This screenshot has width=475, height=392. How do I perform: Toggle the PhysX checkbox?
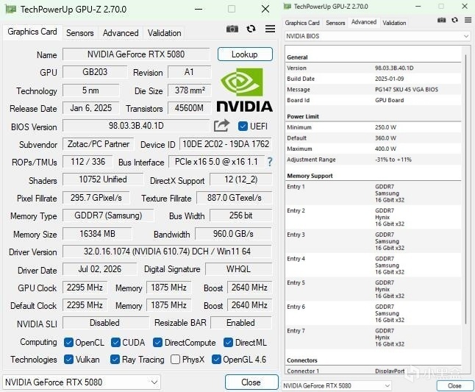click(x=175, y=360)
